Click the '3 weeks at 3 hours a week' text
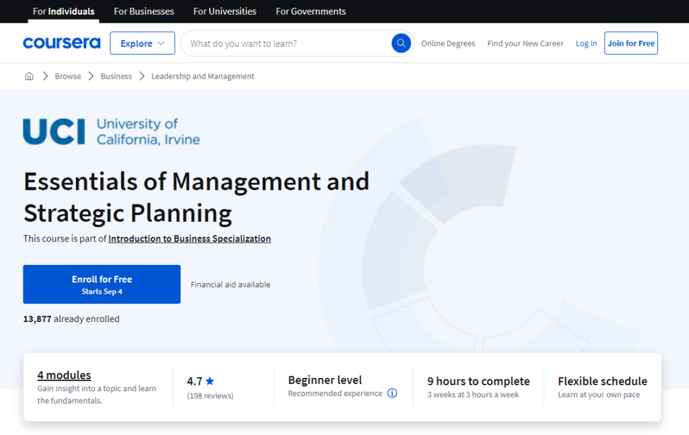The height and width of the screenshot is (435, 689). pyautogui.click(x=473, y=394)
